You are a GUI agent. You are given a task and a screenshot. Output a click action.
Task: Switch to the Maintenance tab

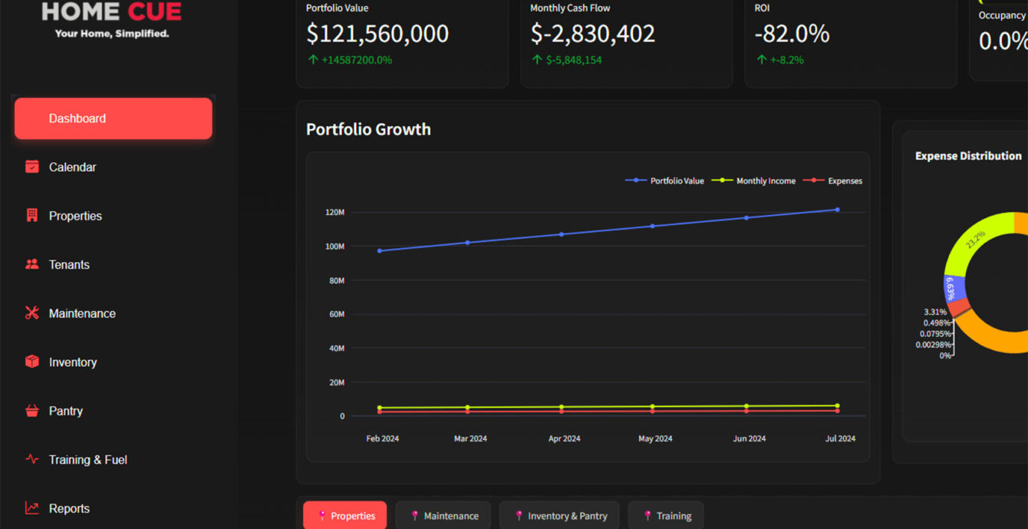443,515
